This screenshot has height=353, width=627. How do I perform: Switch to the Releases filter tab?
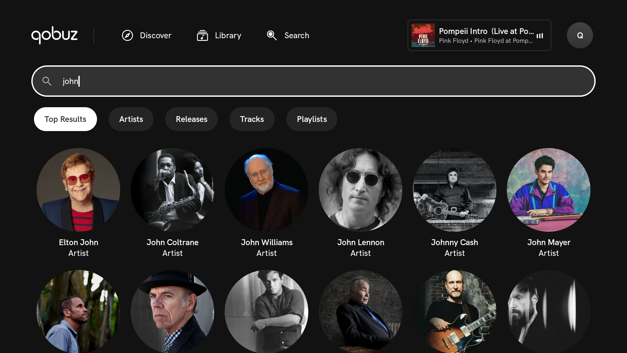191,119
